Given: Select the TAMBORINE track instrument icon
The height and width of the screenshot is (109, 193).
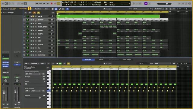Looking at the screenshot, I should [27, 55].
